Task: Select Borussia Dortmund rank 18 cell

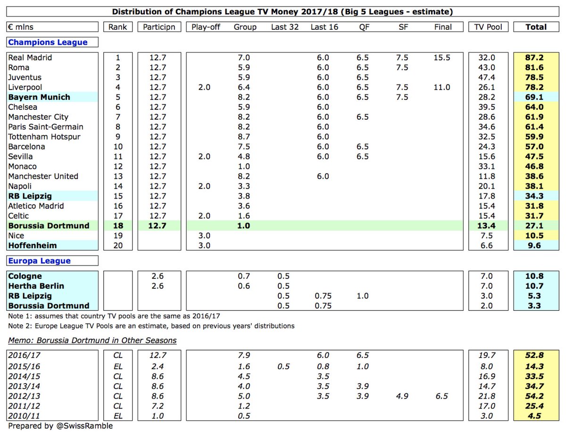Action: tap(117, 226)
